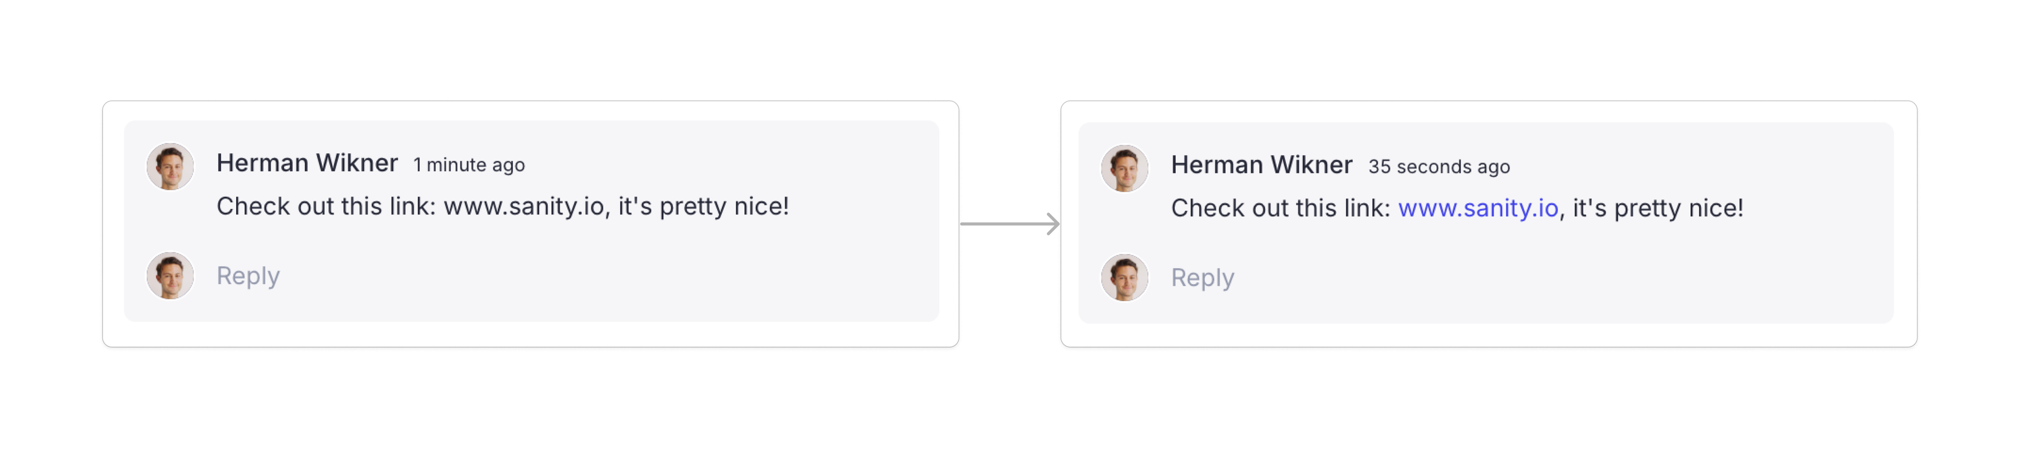Click "Check out this link:" in the left comment
Image resolution: width=2020 pixels, height=451 pixels.
326,207
